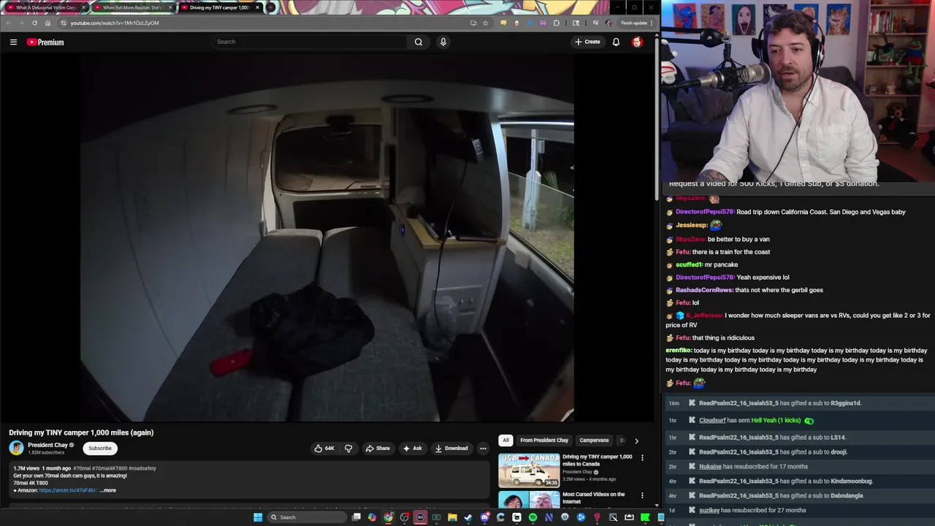Viewport: 935px width, 526px height.
Task: Open Spotify from the taskbar
Action: [533, 517]
